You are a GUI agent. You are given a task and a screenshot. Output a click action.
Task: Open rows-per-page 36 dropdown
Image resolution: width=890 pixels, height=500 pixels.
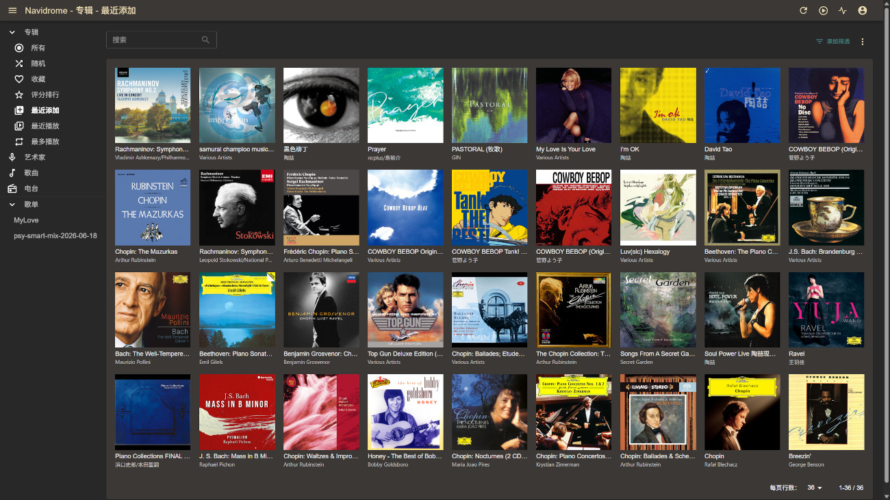click(x=815, y=488)
